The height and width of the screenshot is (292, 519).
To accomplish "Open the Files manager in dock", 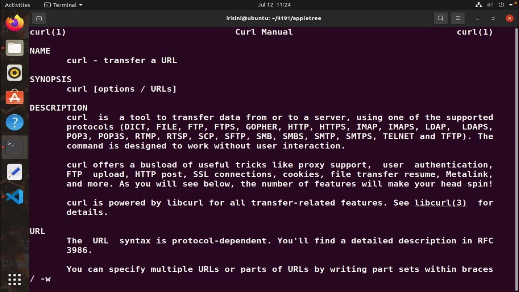I will click(15, 48).
